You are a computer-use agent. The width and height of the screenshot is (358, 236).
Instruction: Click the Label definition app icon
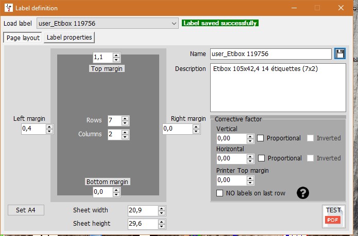[x=8, y=8]
